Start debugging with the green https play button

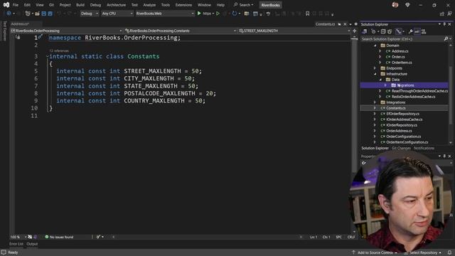pyautogui.click(x=199, y=14)
